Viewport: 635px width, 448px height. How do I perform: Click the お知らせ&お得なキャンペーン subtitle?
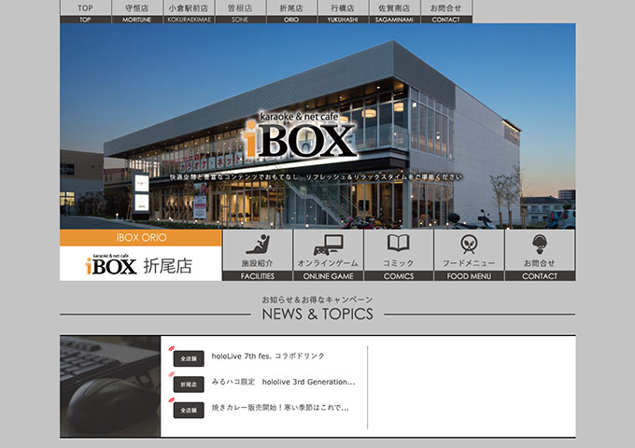point(317,300)
